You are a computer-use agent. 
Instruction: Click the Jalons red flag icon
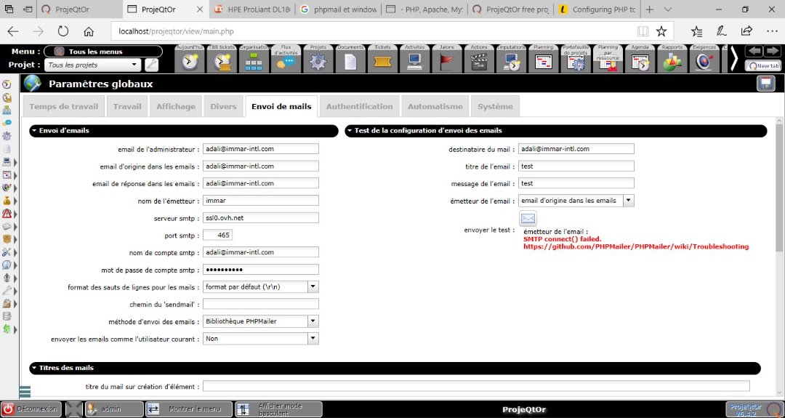447,62
